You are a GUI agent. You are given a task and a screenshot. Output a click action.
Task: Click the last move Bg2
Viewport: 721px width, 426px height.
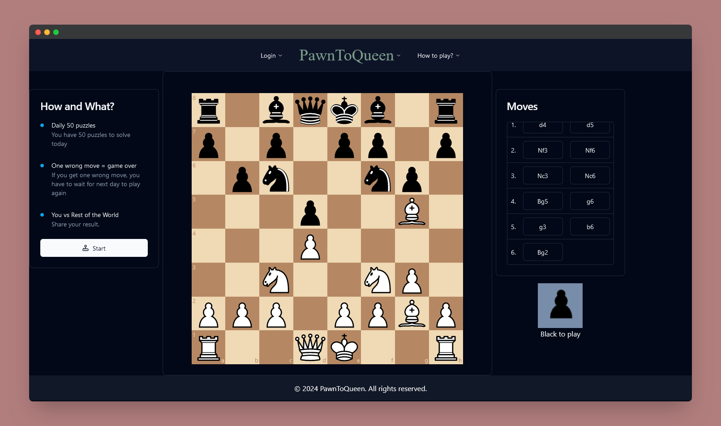tap(542, 252)
